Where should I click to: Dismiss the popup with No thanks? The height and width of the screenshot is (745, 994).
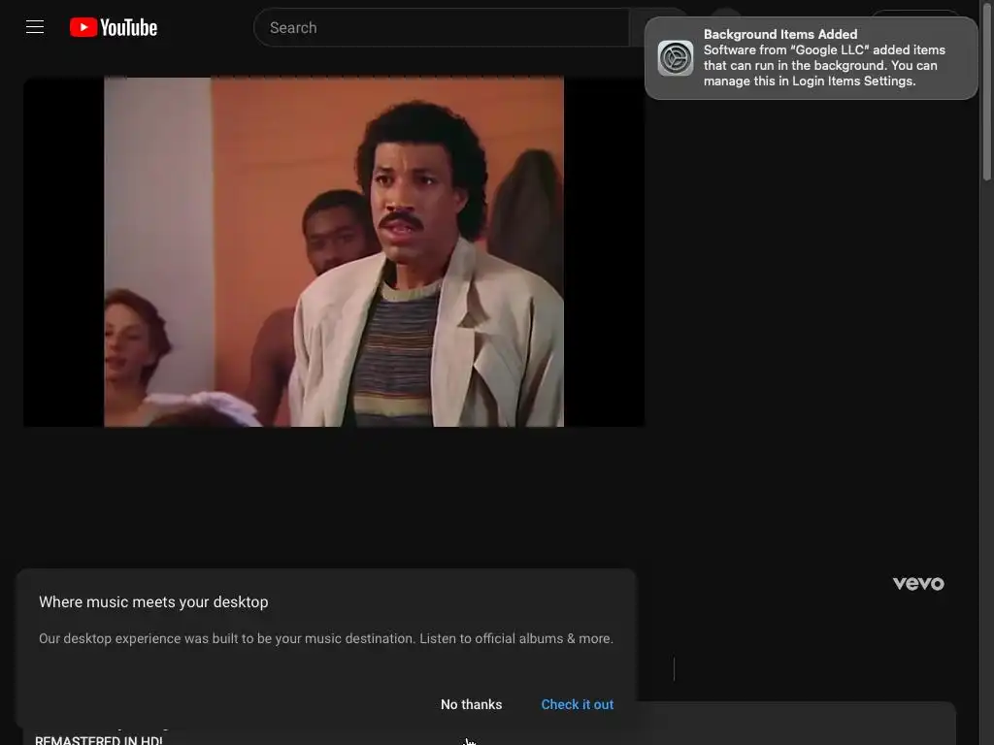point(471,704)
